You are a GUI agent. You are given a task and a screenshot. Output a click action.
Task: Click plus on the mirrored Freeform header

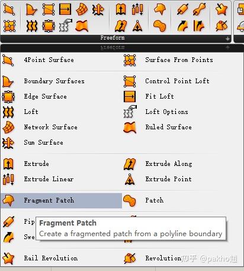coord(227,47)
